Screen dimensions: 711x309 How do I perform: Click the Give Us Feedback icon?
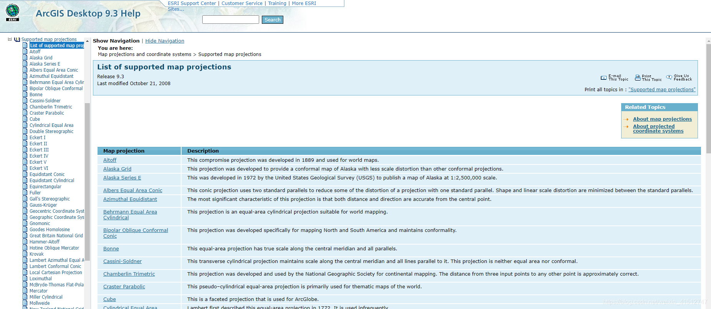tap(669, 77)
